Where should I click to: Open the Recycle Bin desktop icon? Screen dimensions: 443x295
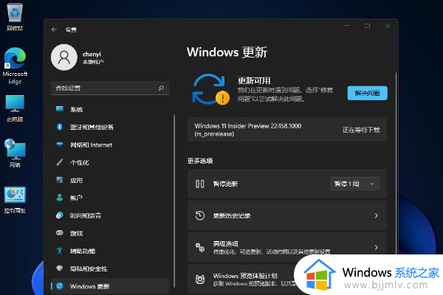coord(15,16)
